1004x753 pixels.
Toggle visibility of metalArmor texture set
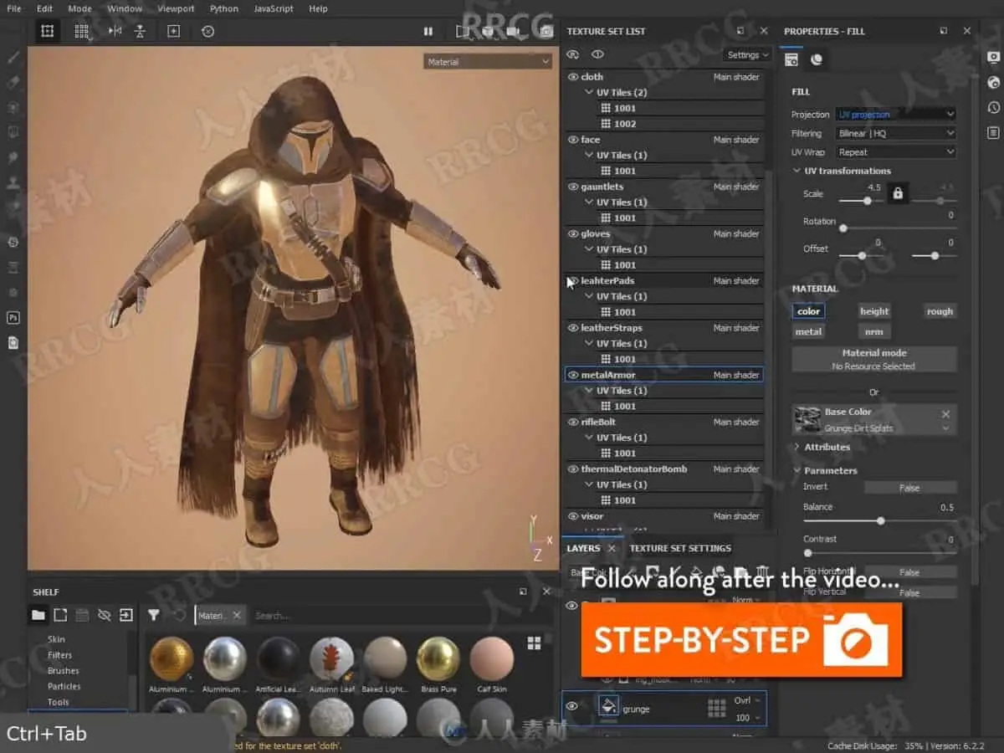[x=573, y=376]
